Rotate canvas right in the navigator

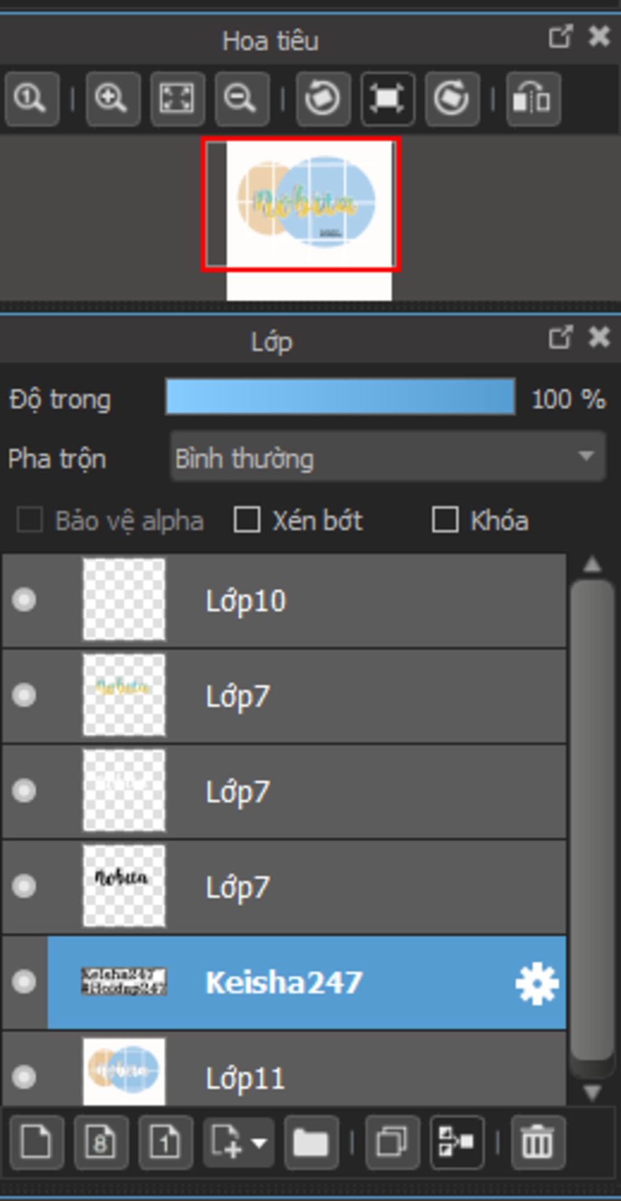tap(452, 99)
